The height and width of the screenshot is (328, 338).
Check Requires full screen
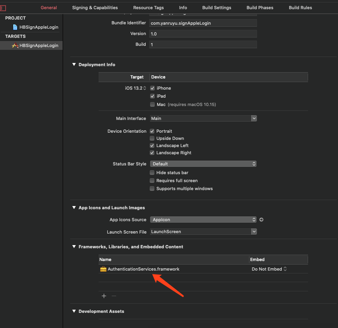pyautogui.click(x=152, y=181)
